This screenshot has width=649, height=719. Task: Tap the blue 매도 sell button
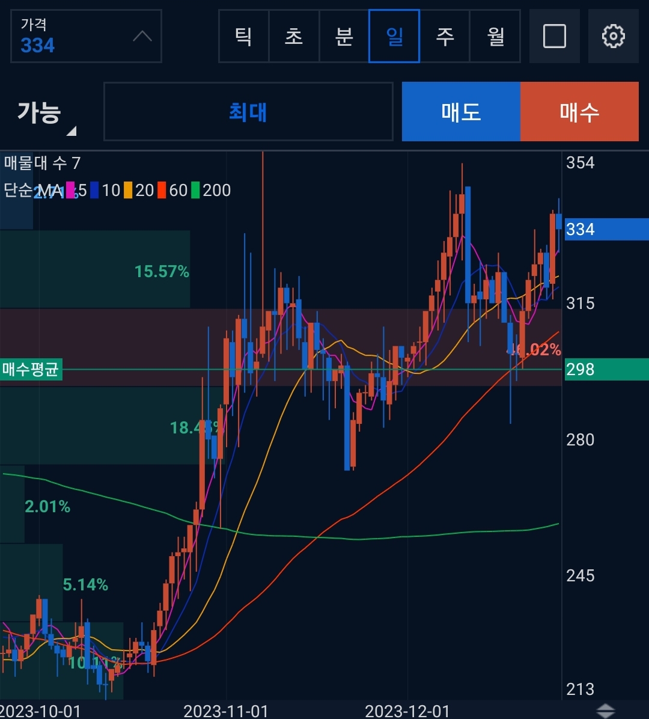tap(461, 111)
